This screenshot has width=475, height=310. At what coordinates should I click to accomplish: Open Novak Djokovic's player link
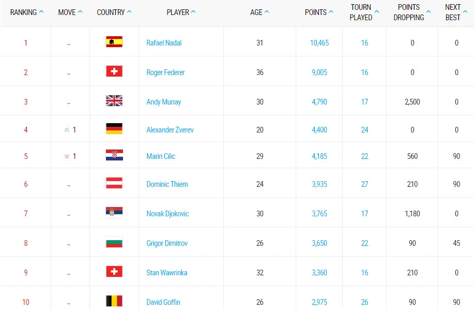[x=167, y=214]
